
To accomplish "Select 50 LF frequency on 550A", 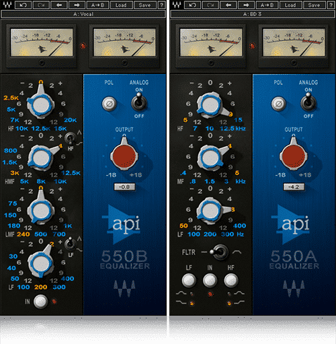I will tap(183, 226).
